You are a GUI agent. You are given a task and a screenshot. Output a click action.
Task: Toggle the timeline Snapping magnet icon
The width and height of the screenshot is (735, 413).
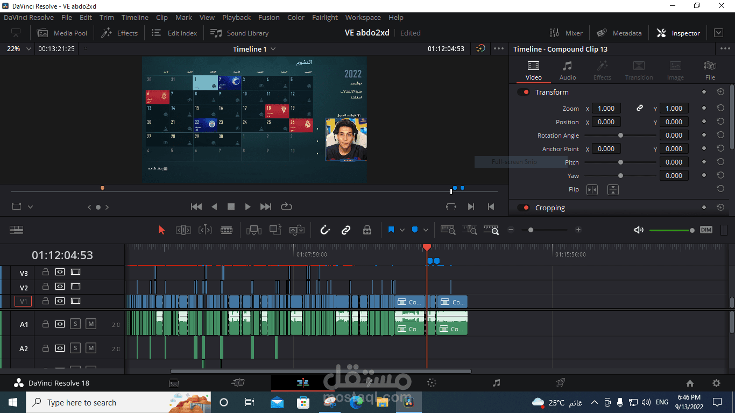(x=325, y=230)
